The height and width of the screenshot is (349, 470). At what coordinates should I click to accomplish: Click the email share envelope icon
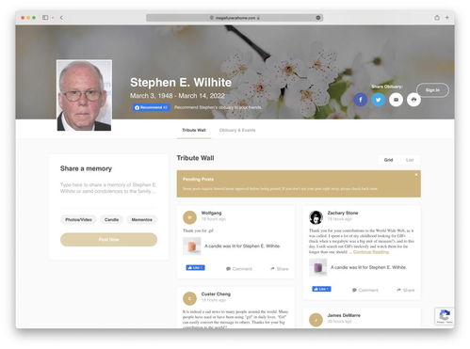396,100
